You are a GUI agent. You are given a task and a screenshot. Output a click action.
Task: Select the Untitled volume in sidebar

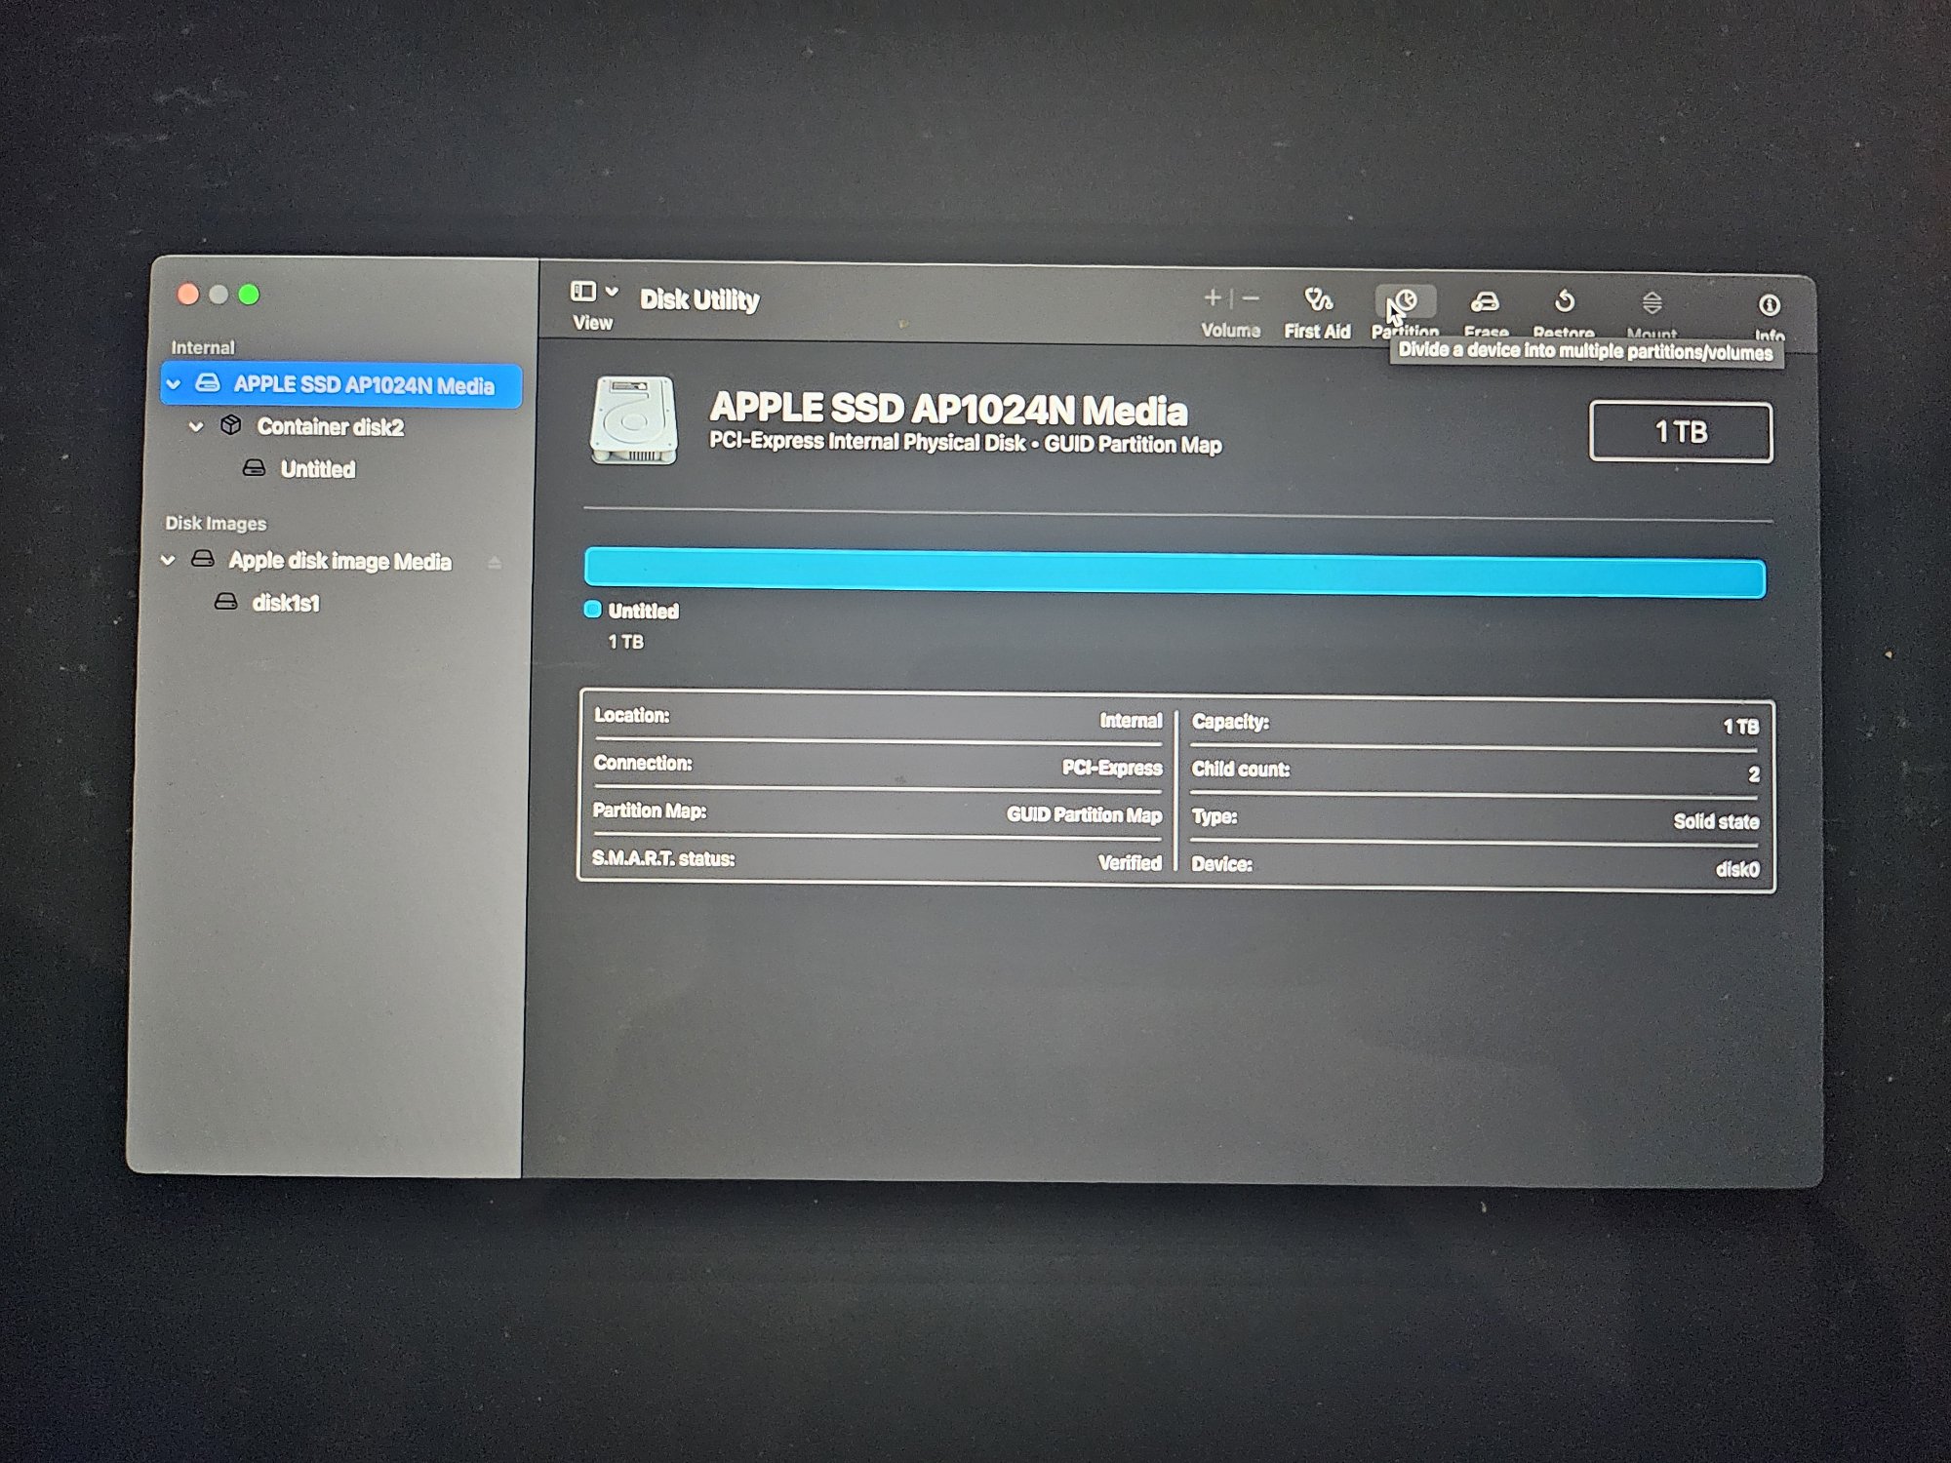click(317, 469)
